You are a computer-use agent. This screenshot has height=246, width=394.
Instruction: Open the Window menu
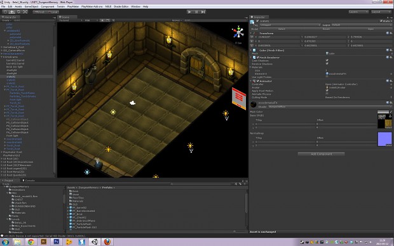point(136,6)
